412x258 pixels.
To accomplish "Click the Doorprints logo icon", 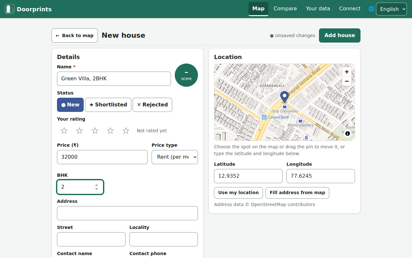I will click(x=10, y=9).
